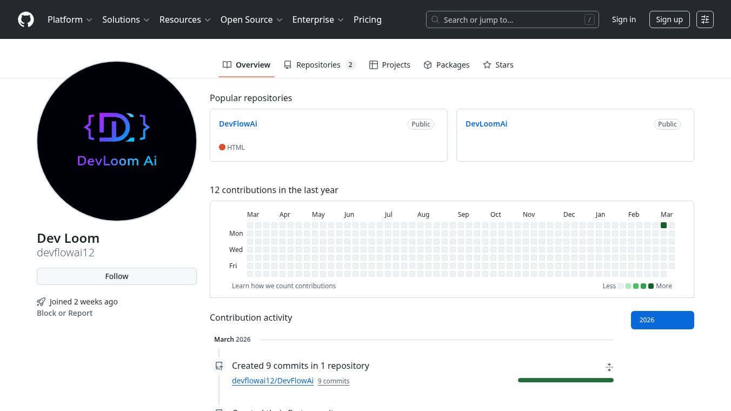Follow the Dev Loom user
Image resolution: width=731 pixels, height=411 pixels.
click(x=117, y=276)
